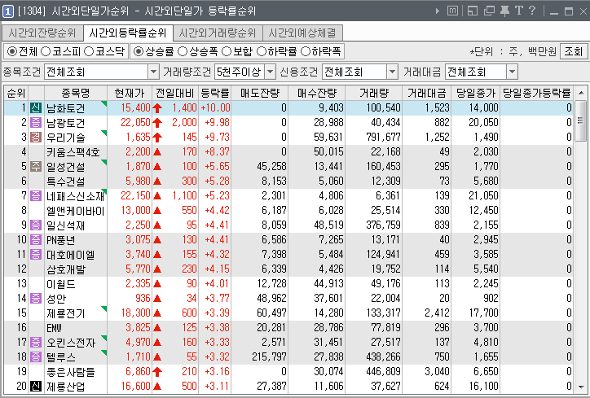Click the 791,677 volume of 우리기술
The height and width of the screenshot is (398, 590).
point(384,138)
